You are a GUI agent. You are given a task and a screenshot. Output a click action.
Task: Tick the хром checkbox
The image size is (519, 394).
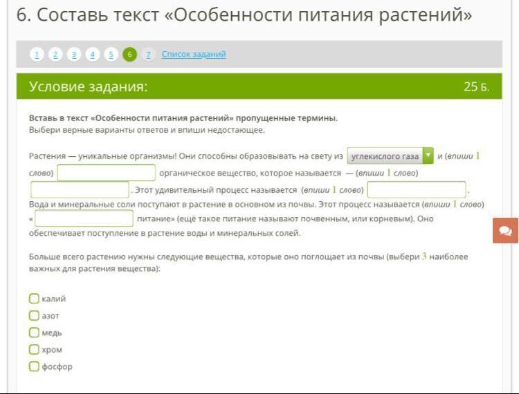[34, 350]
